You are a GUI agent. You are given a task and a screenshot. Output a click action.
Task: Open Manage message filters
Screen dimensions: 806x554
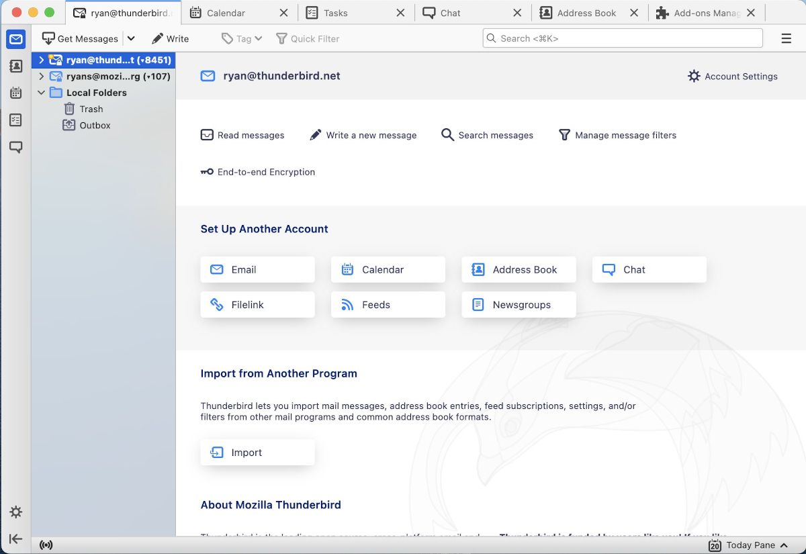(617, 135)
